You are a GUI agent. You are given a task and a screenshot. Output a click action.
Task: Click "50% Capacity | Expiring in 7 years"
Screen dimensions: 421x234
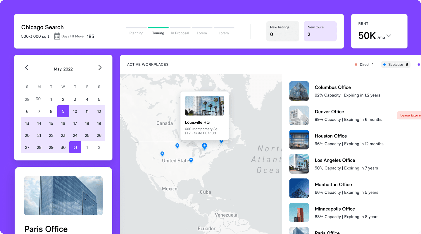coord(346,168)
